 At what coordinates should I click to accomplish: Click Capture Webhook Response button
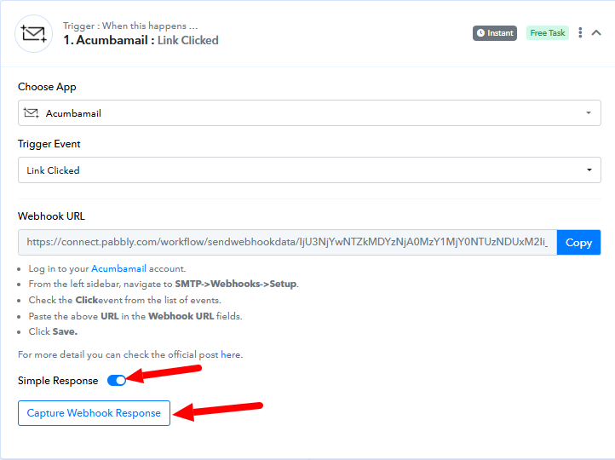(94, 413)
